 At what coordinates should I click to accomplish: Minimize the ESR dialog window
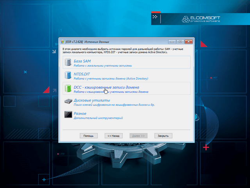click(x=172, y=42)
